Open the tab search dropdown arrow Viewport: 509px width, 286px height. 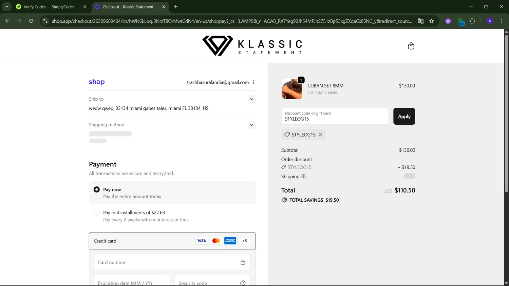(7, 7)
